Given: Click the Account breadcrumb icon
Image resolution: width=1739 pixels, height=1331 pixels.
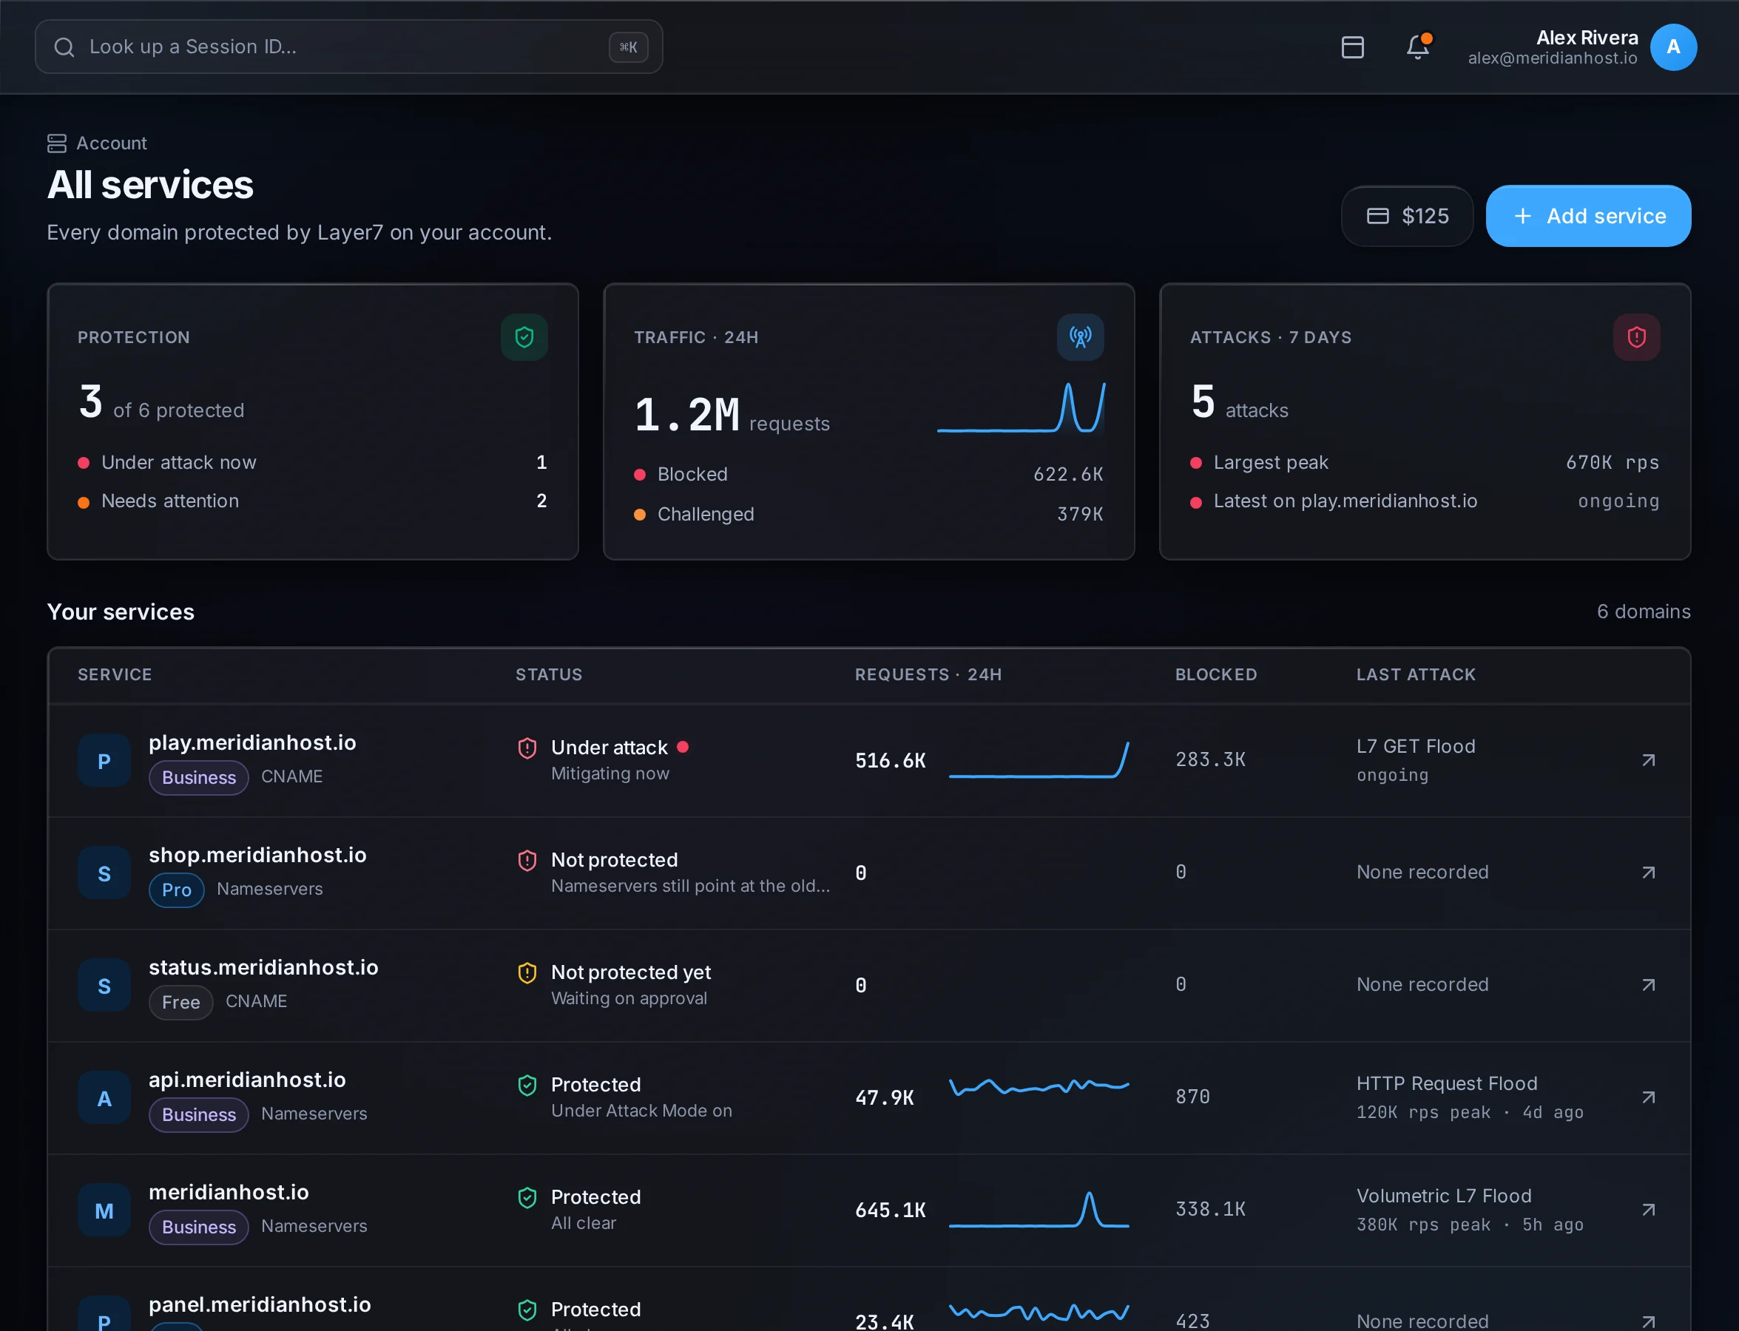Looking at the screenshot, I should tap(56, 143).
